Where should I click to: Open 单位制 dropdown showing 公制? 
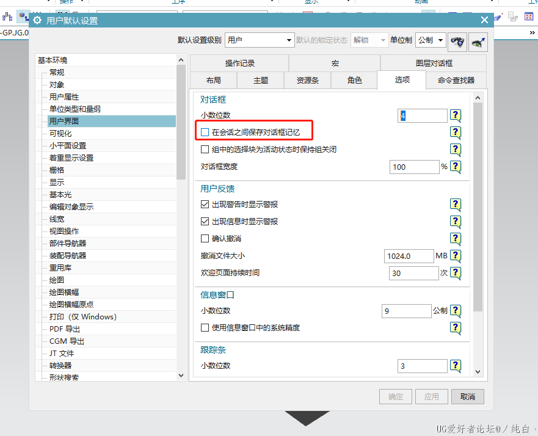click(x=431, y=40)
